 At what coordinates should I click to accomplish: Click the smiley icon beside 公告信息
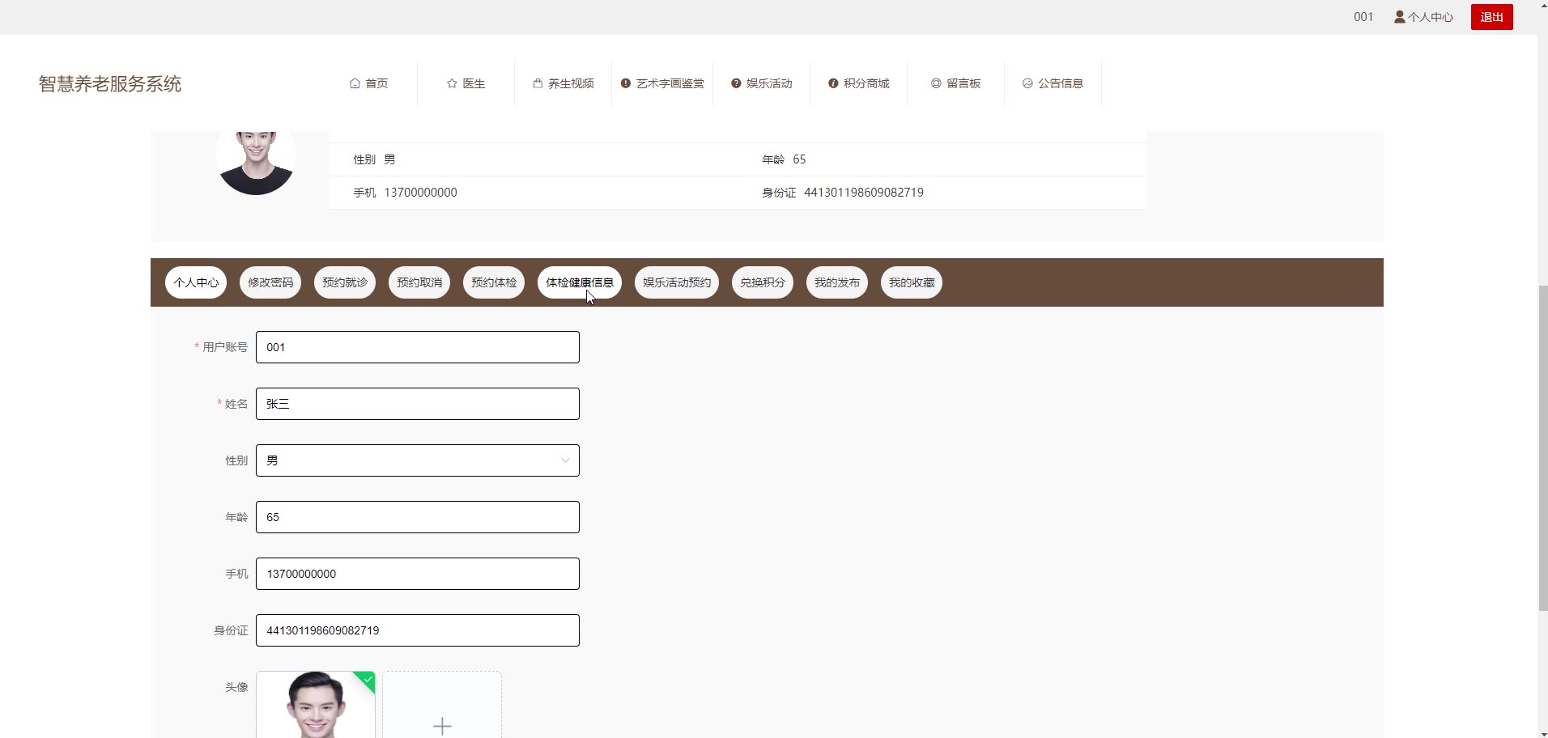coord(1027,83)
